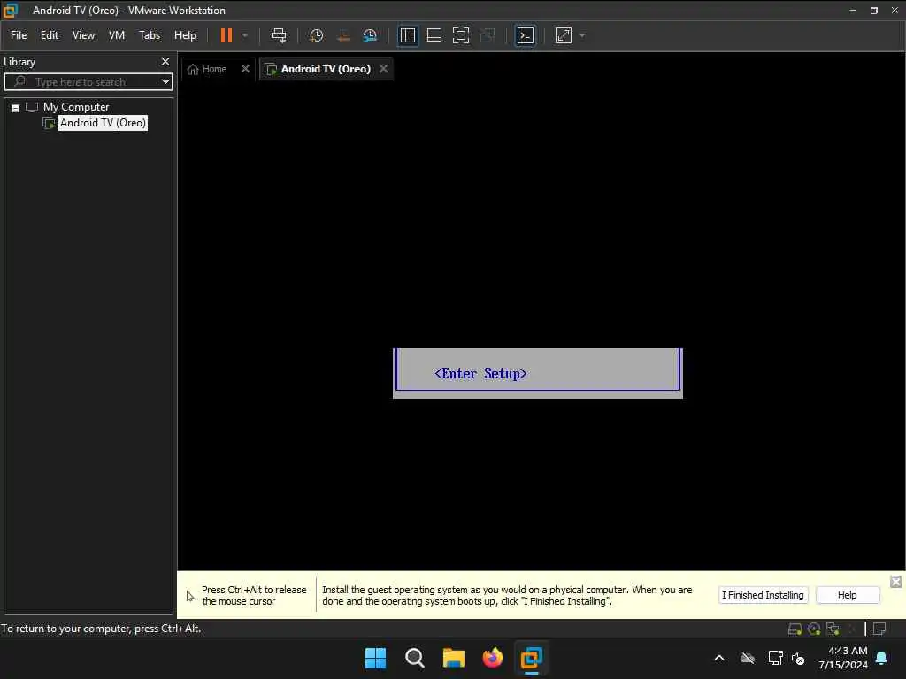Open the snapshot manager icon
Screen dimensions: 906x679
tap(370, 35)
